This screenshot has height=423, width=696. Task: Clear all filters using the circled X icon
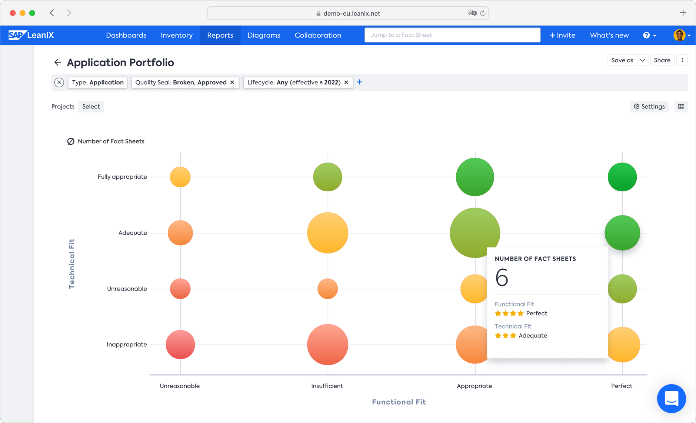59,82
